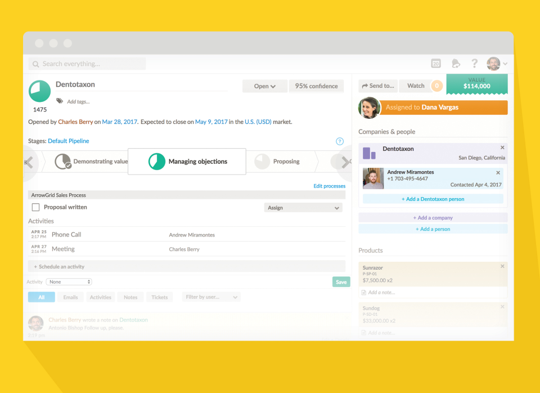This screenshot has width=540, height=393.
Task: Remove Andrew Miramontes from the opportunity
Action: pyautogui.click(x=498, y=173)
